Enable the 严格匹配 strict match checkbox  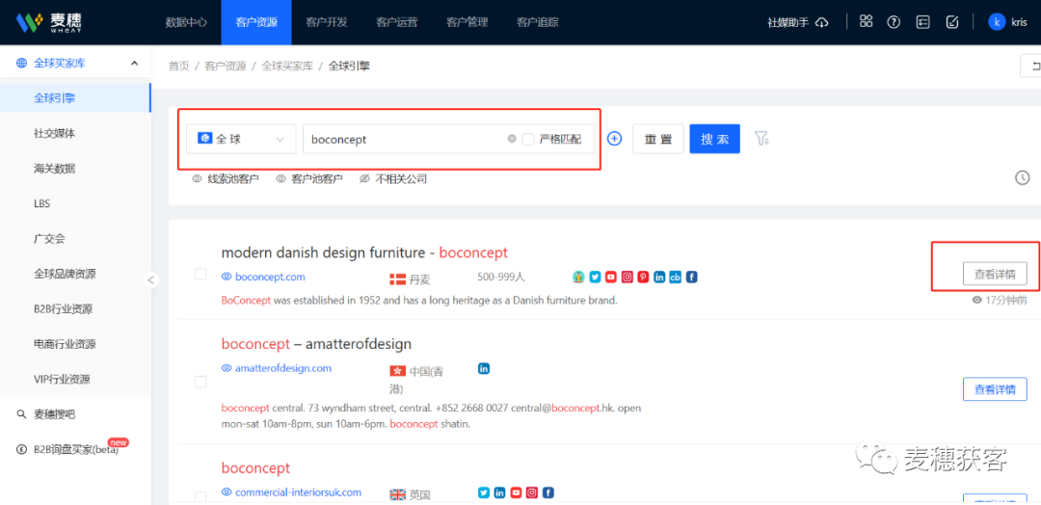tap(528, 139)
